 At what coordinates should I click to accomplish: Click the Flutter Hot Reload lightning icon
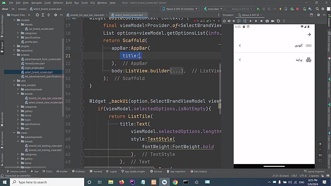(x=280, y=9)
